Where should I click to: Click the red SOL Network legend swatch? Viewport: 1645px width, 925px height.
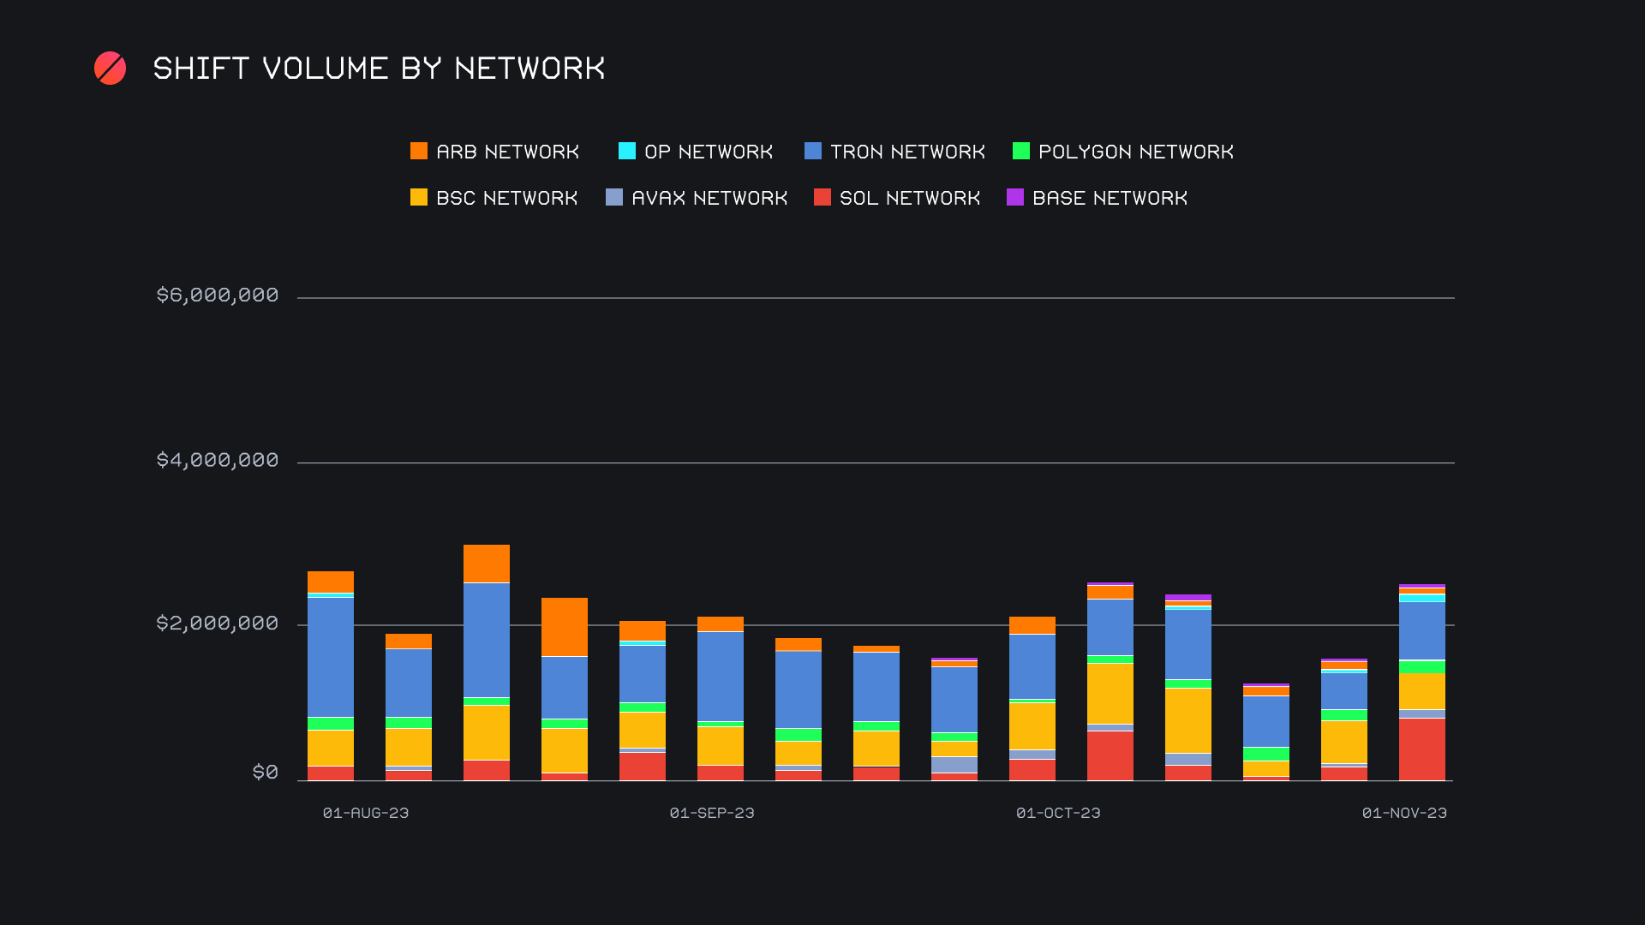click(822, 198)
